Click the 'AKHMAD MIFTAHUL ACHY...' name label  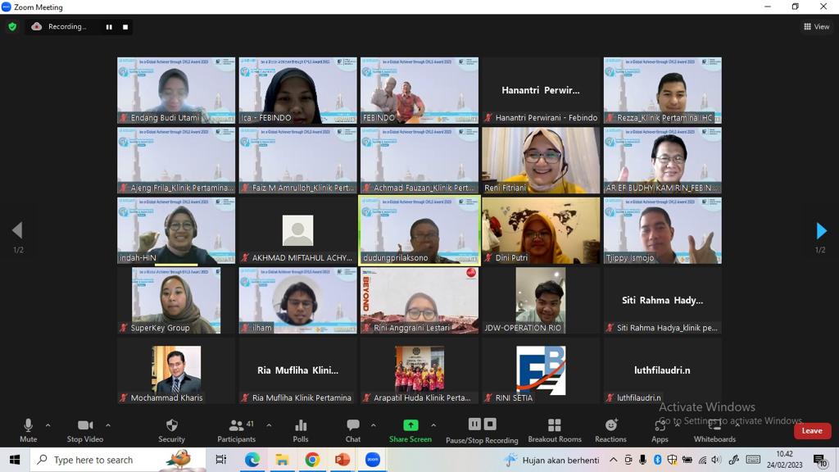point(302,258)
